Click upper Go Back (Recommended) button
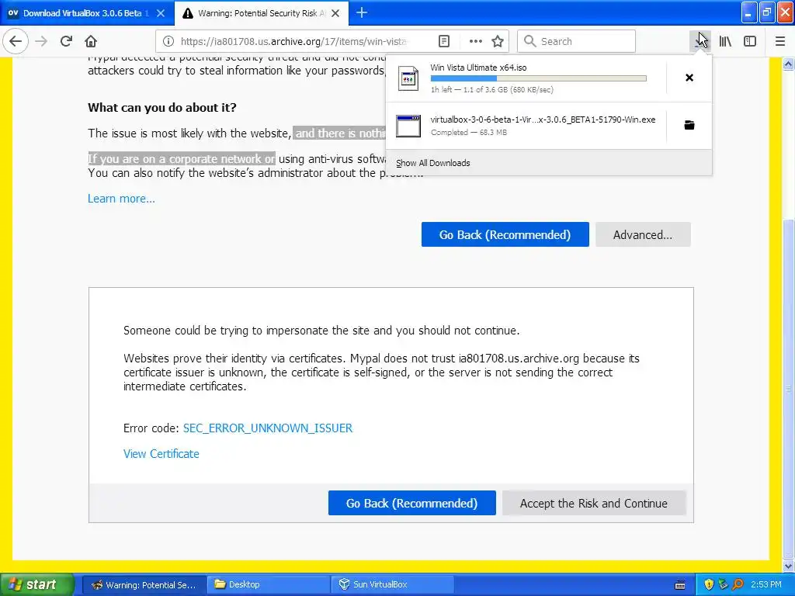795x596 pixels. [505, 234]
